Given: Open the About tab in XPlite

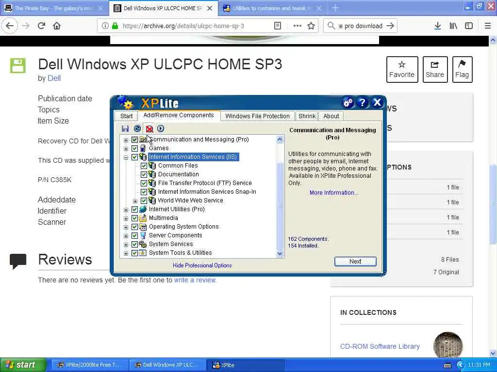Looking at the screenshot, I should tap(331, 116).
